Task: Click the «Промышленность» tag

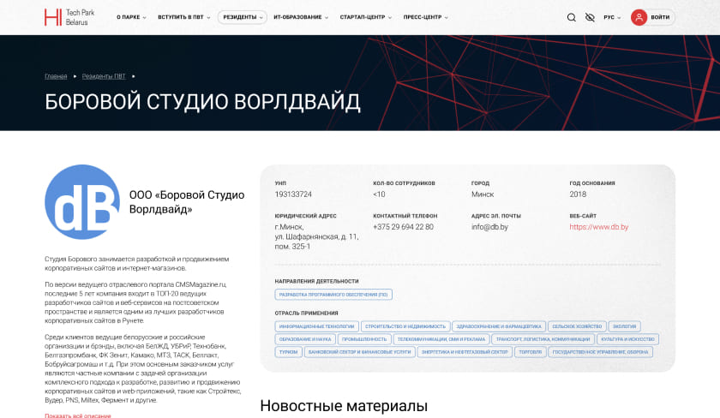Action: pos(364,339)
